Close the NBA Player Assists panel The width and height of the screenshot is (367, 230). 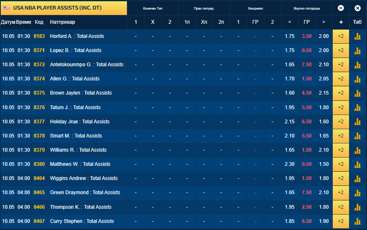click(357, 8)
